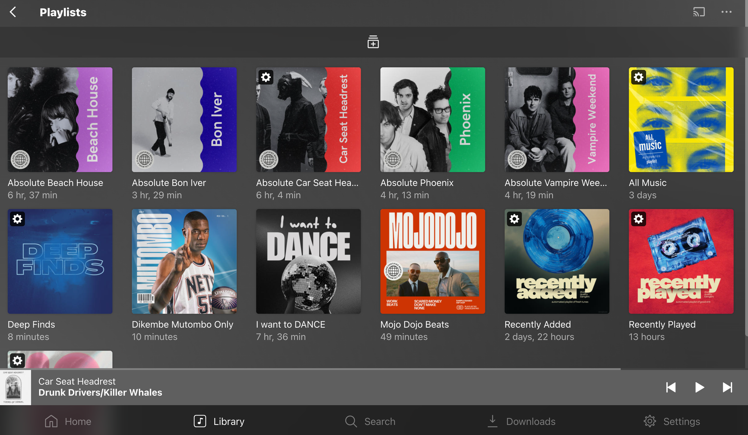Click the Mojo Dojo Beats title
The image size is (748, 435).
click(x=414, y=324)
